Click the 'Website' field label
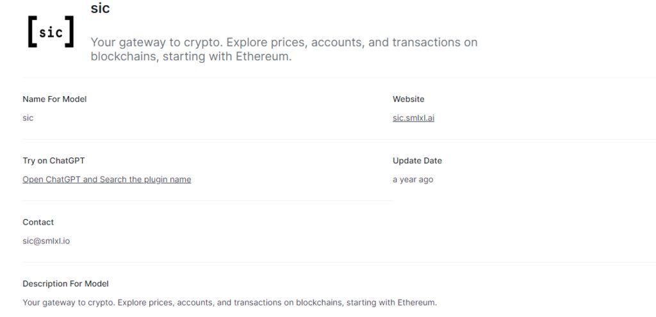This screenshot has height=317, width=656. click(409, 99)
